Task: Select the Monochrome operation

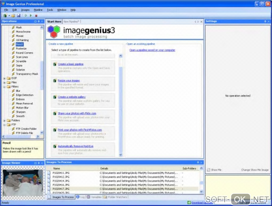Action: (23, 32)
